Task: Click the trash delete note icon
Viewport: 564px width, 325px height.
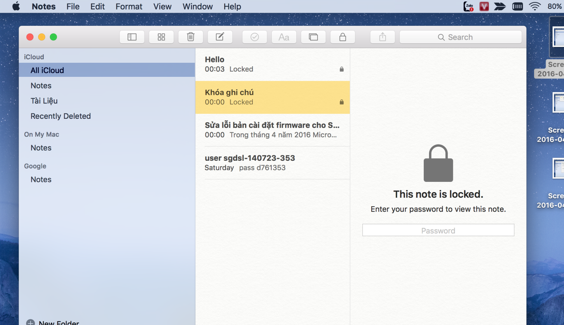Action: click(x=191, y=37)
